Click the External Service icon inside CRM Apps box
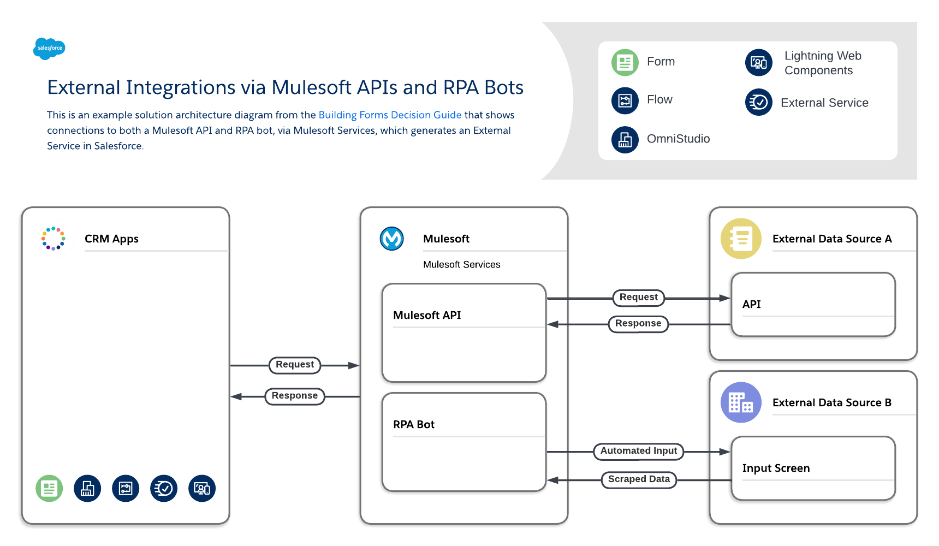The height and width of the screenshot is (546, 939). pyautogui.click(x=164, y=488)
